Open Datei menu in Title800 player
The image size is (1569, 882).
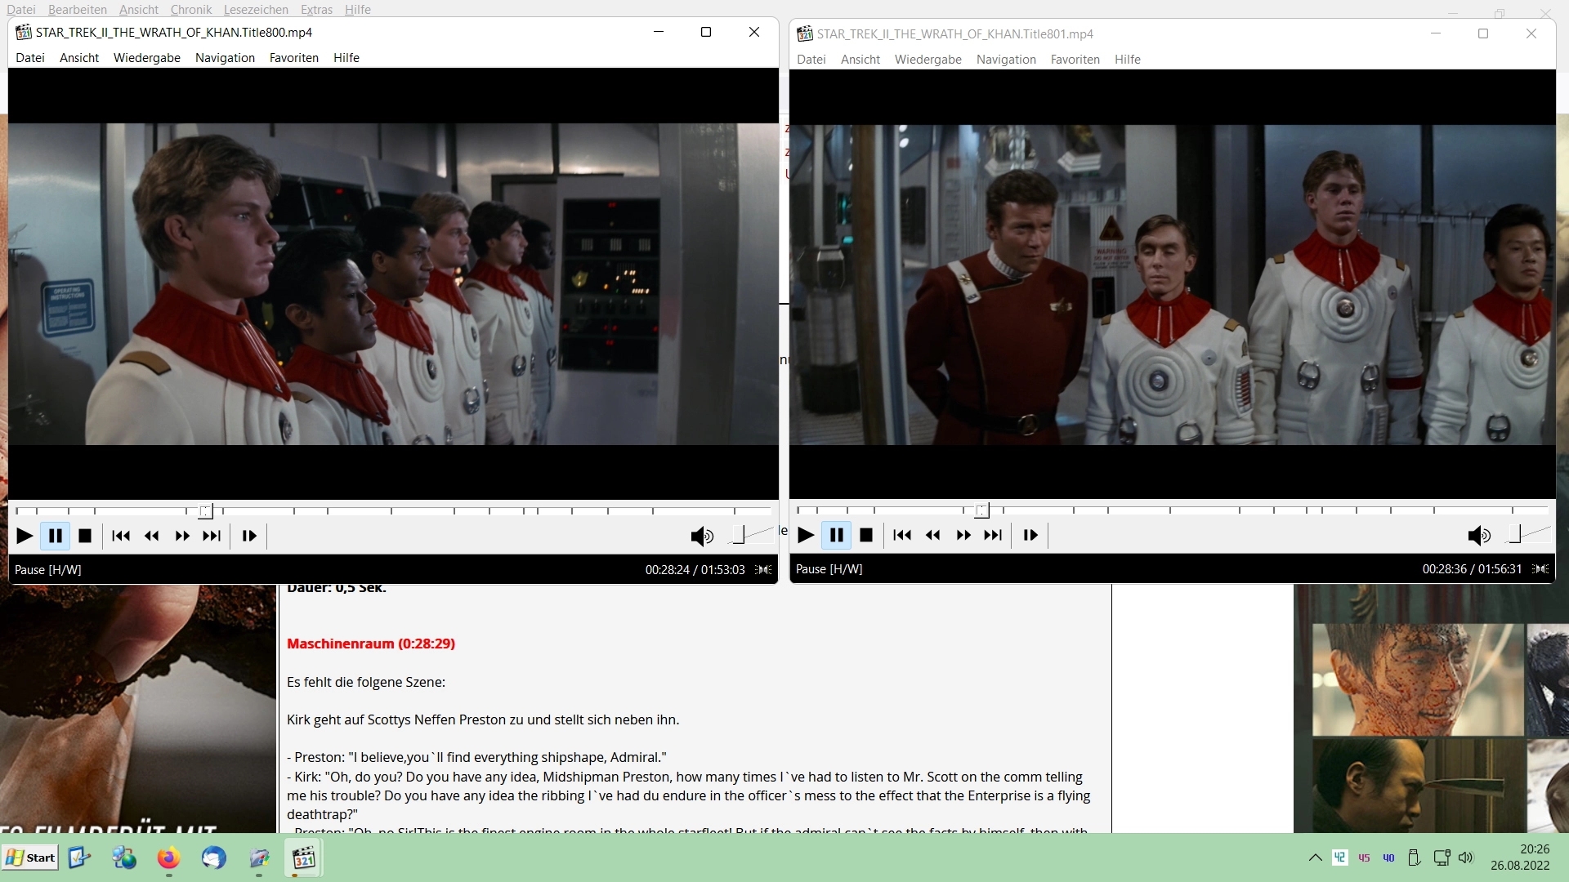[30, 58]
